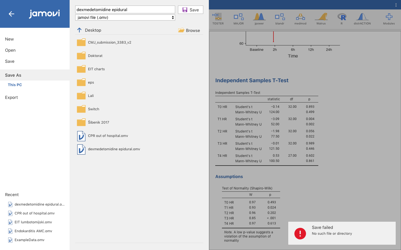401x250 pixels.
Task: Open recent file CPR out of hospital.omv
Action: (31, 213)
